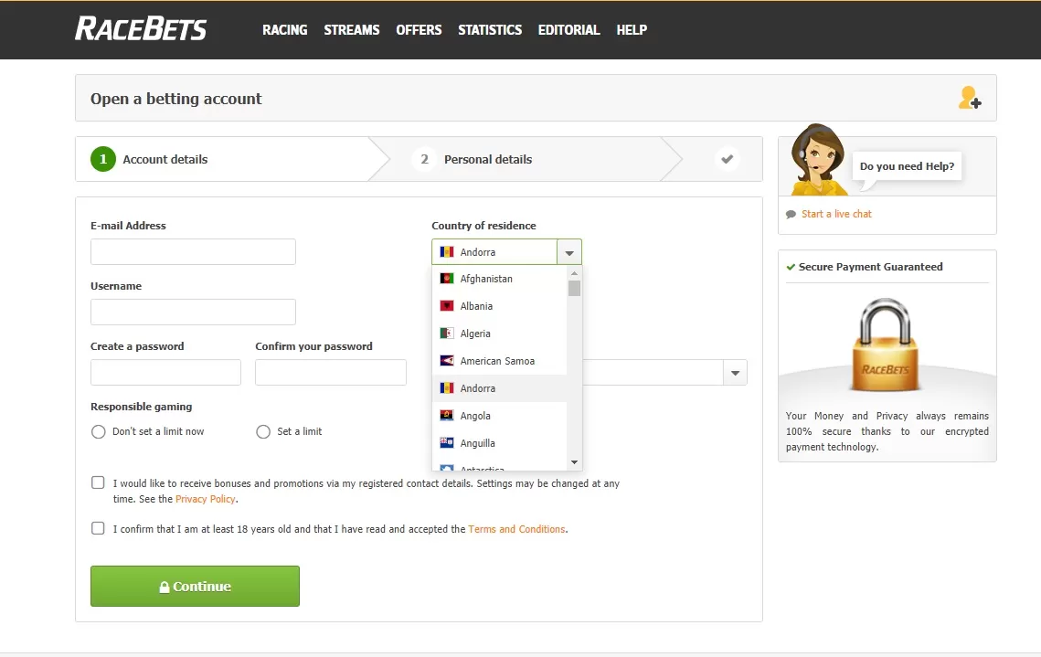The width and height of the screenshot is (1041, 657).
Task: Click the step 2 number circle
Action: point(424,159)
